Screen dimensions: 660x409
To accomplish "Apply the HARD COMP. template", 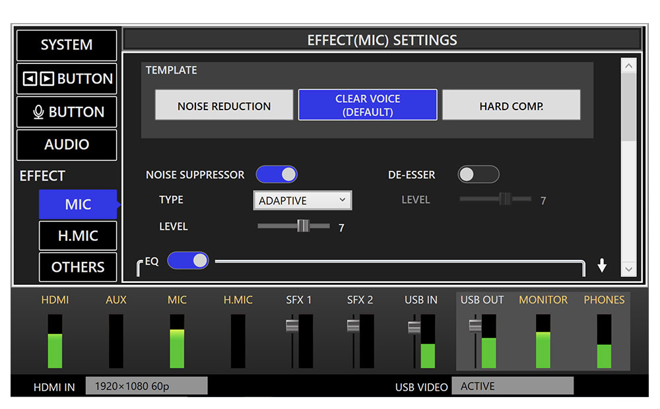I will (511, 106).
